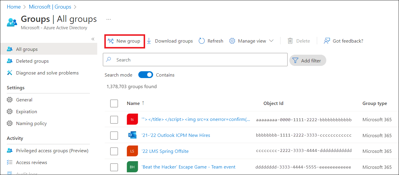
Task: Click inside the Search input field
Action: (x=195, y=60)
